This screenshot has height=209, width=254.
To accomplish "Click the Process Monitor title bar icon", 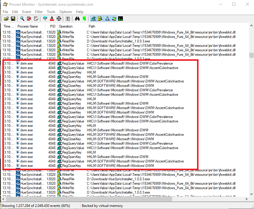I will coord(5,4).
